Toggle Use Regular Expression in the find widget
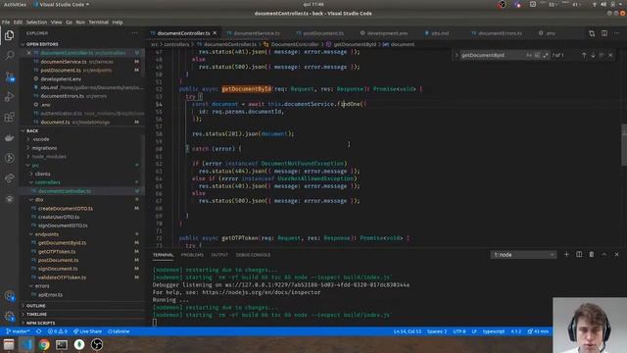Image resolution: width=627 pixels, height=353 pixels. 546,55
